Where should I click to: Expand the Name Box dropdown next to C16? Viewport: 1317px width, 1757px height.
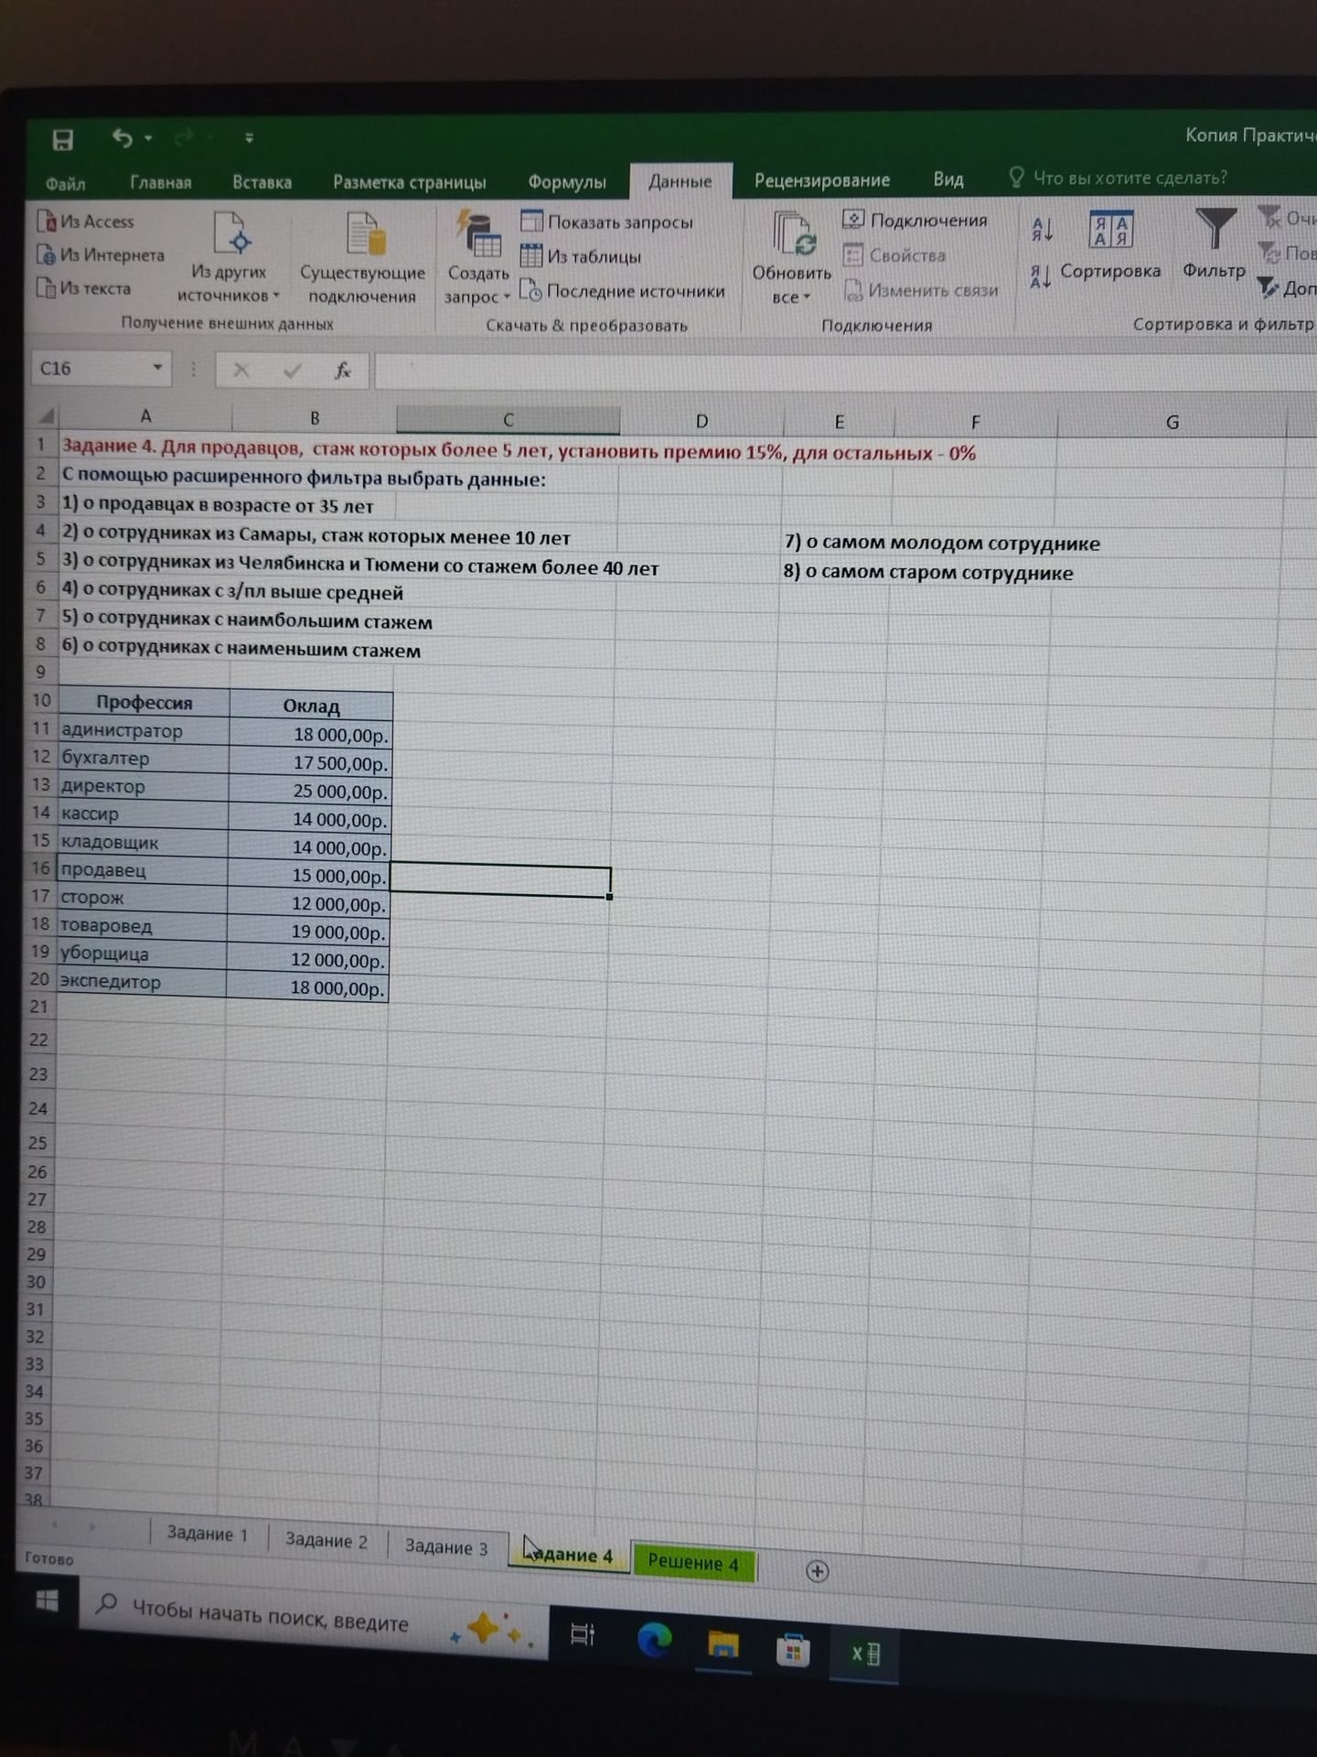coord(157,368)
